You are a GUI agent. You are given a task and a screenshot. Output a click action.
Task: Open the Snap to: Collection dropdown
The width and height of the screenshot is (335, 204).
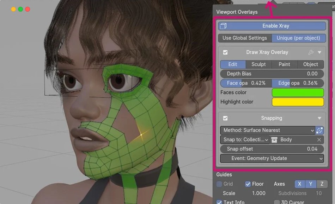244,140
